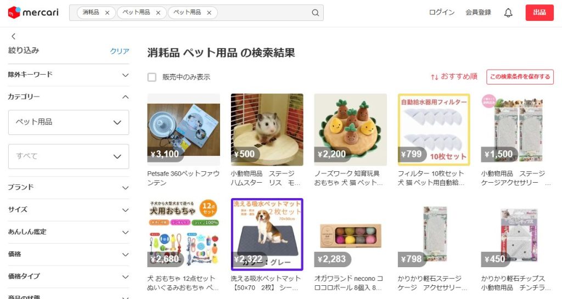Click the 会員登録 link
562x299 pixels.
478,13
